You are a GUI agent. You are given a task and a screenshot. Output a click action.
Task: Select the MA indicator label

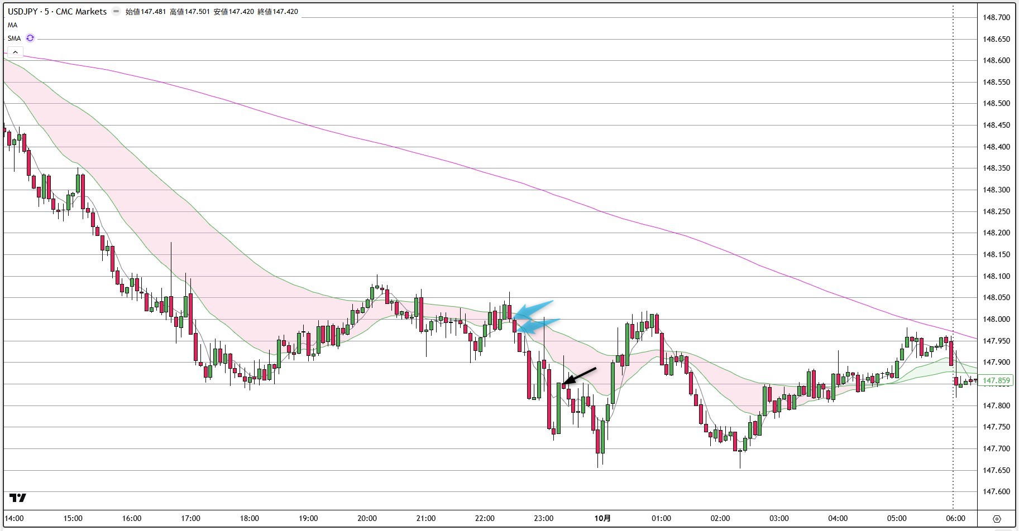(12, 25)
